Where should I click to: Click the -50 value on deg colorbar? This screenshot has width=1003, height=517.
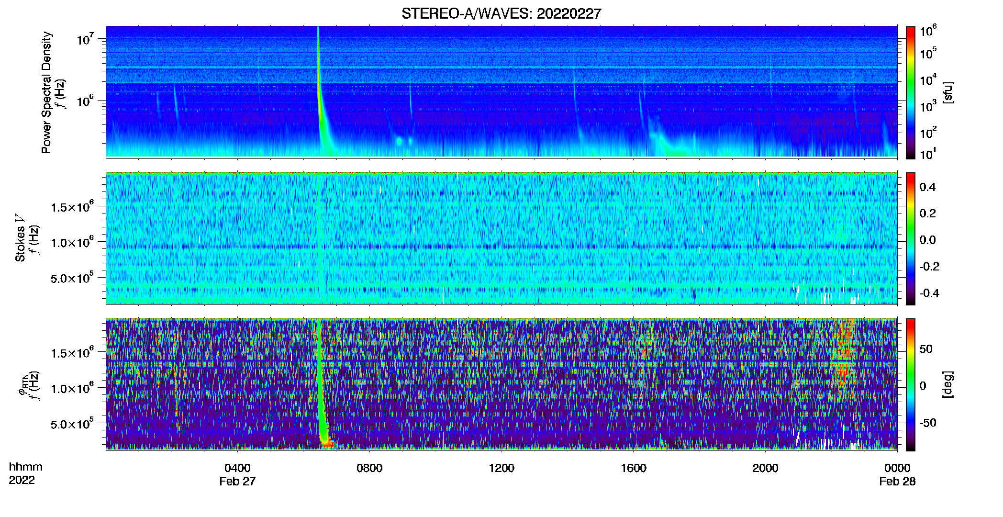click(928, 423)
